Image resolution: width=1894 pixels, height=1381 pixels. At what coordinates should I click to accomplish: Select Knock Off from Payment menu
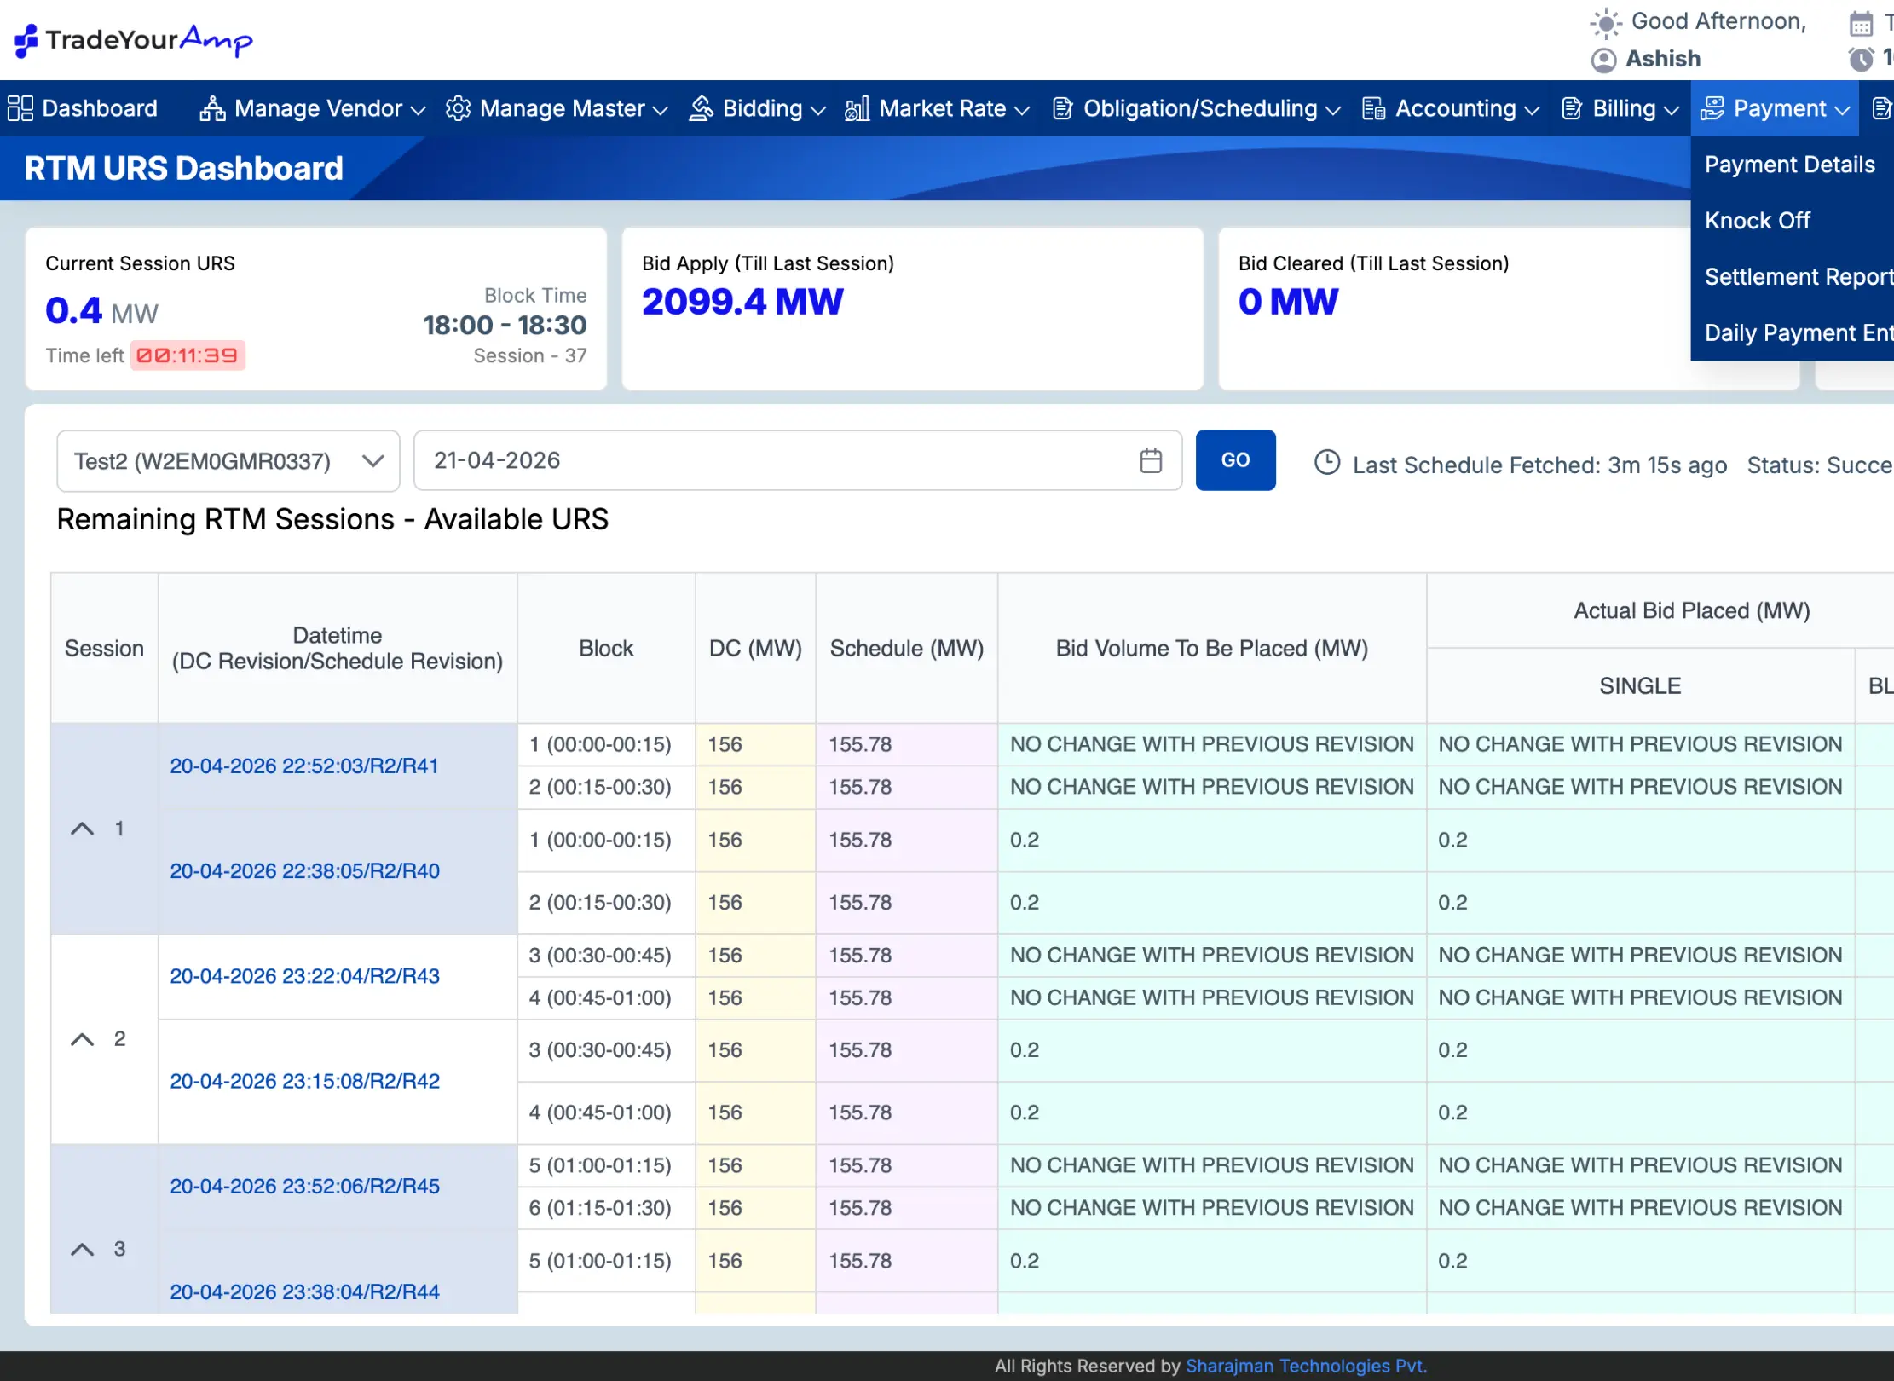pyautogui.click(x=1757, y=221)
